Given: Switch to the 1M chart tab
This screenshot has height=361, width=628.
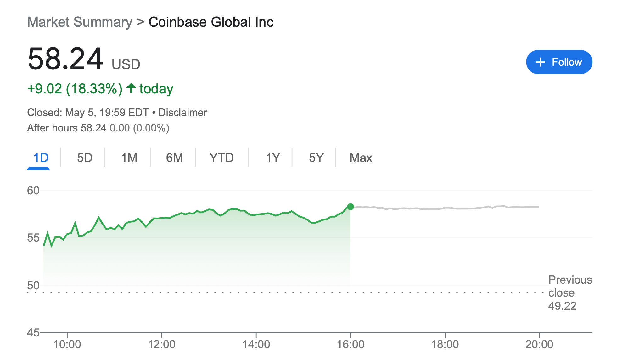Looking at the screenshot, I should pos(129,158).
